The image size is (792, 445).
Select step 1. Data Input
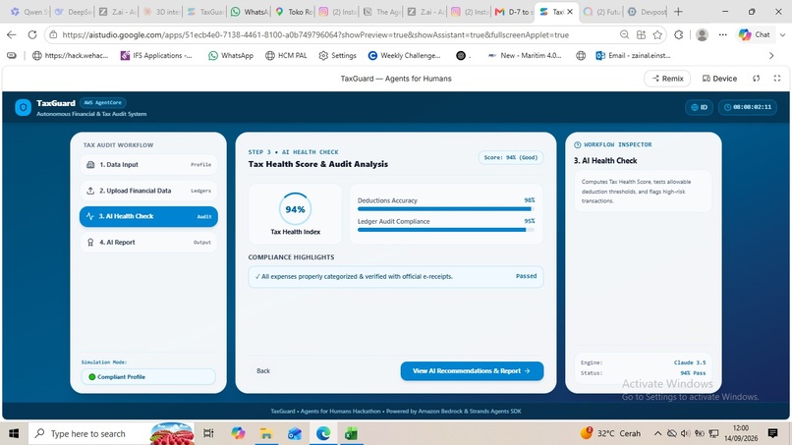point(148,165)
